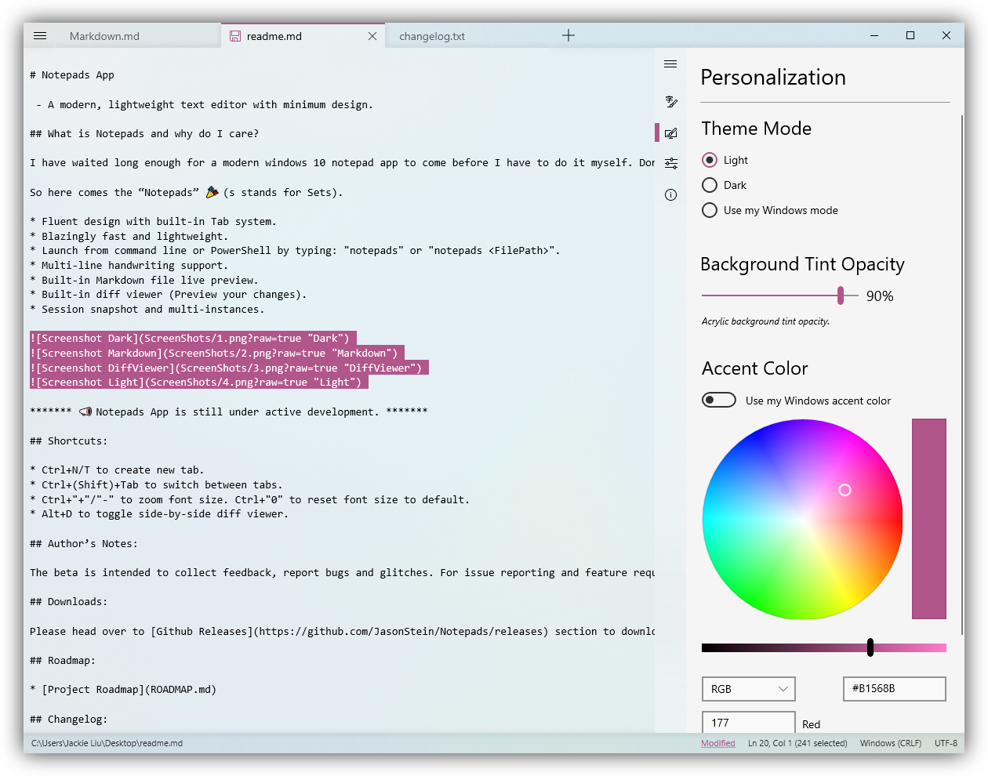The image size is (988, 776).
Task: Click the '* [Project Roadmap](ROADMAP.md)' line
Action: (123, 690)
